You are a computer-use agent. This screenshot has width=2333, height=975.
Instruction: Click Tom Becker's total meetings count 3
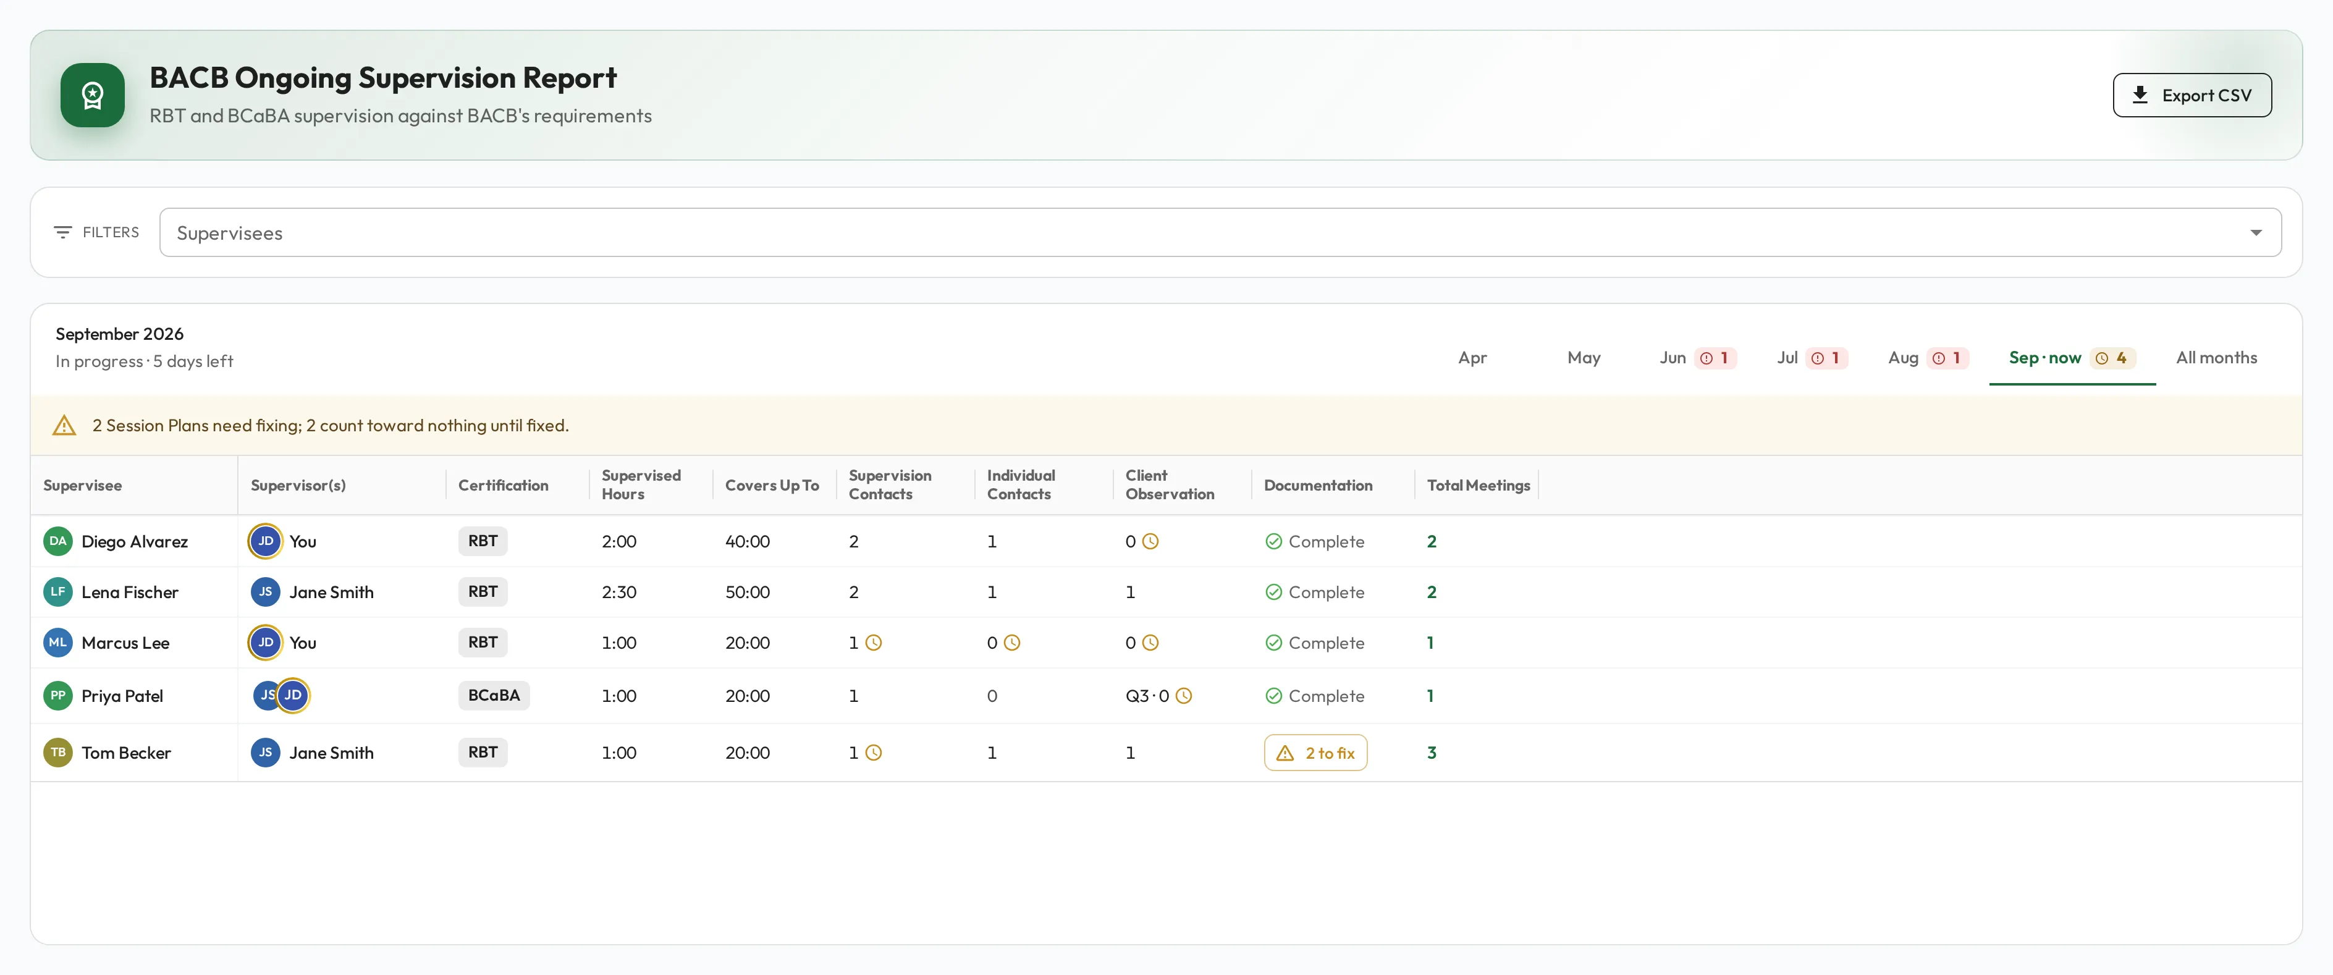click(1431, 753)
